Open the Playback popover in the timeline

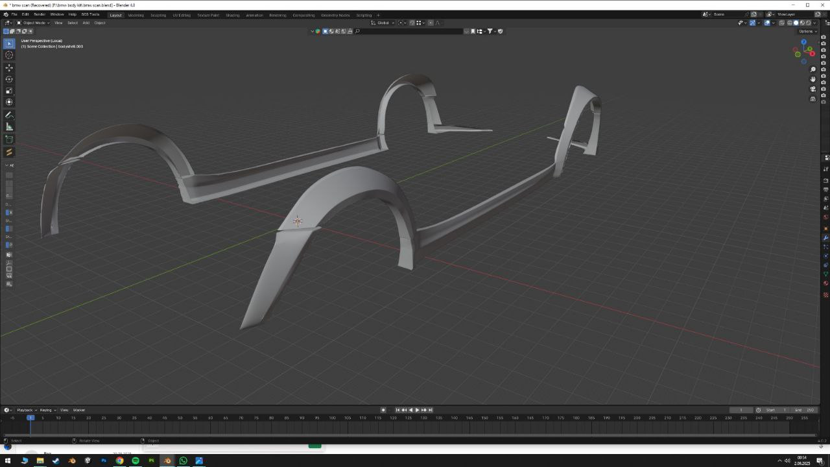click(x=26, y=410)
